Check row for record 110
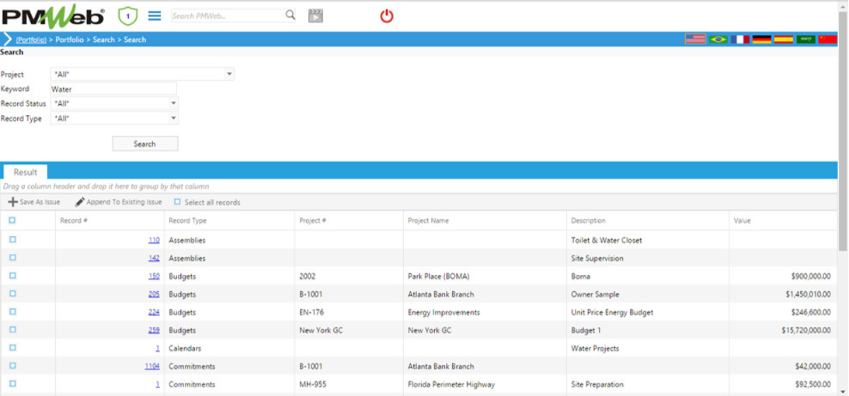 tap(12, 240)
